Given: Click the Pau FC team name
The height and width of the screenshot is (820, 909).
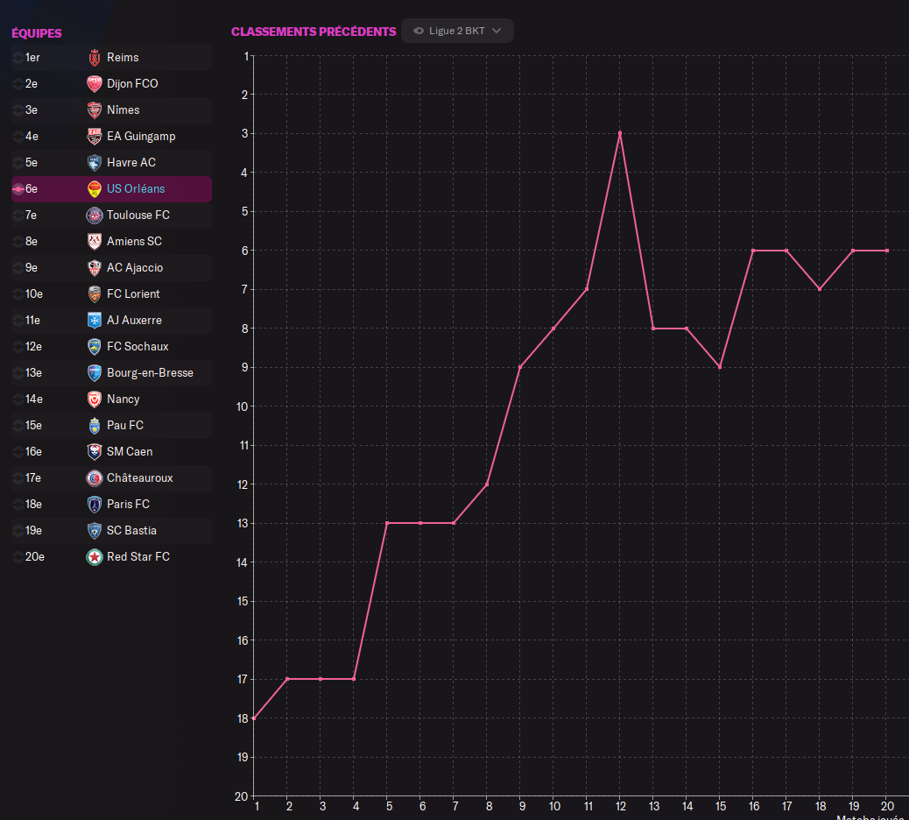Looking at the screenshot, I should tap(124, 426).
